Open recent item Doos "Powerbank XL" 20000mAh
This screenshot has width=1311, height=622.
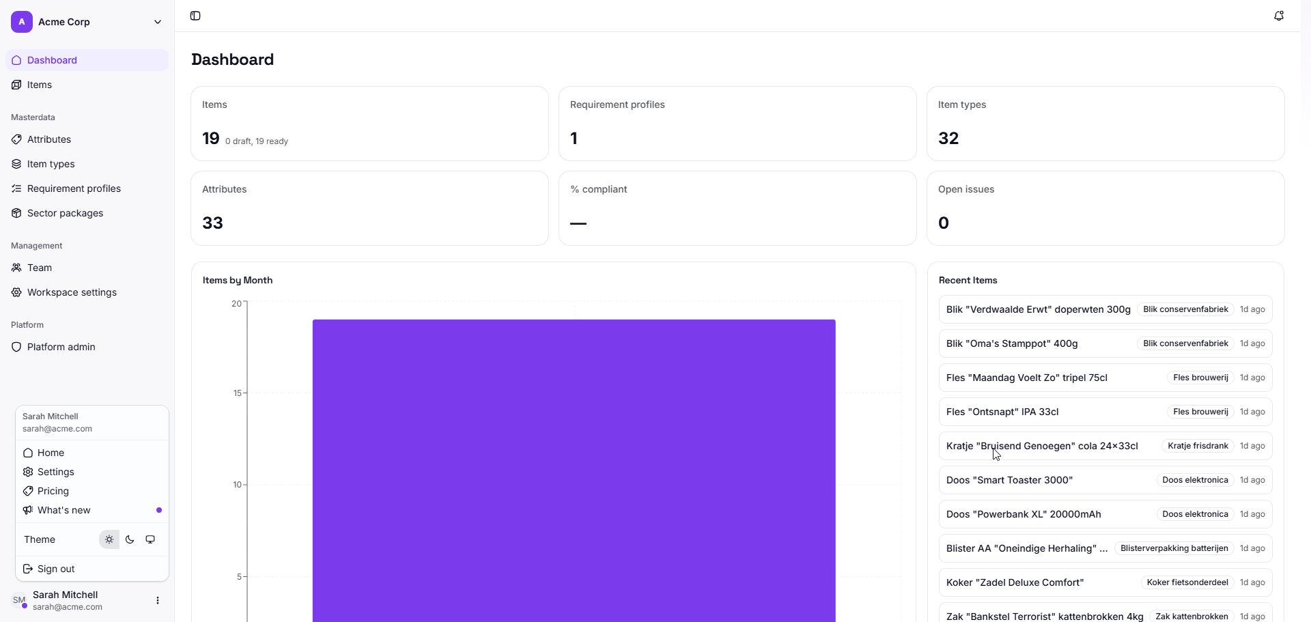tap(1105, 514)
